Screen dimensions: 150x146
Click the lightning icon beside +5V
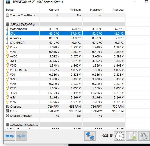tap(7, 97)
